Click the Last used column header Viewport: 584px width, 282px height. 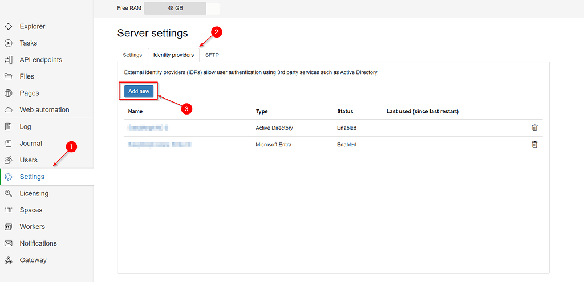(423, 111)
